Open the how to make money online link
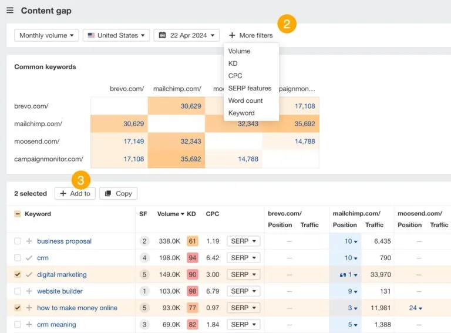The width and height of the screenshot is (451, 333). click(78, 308)
